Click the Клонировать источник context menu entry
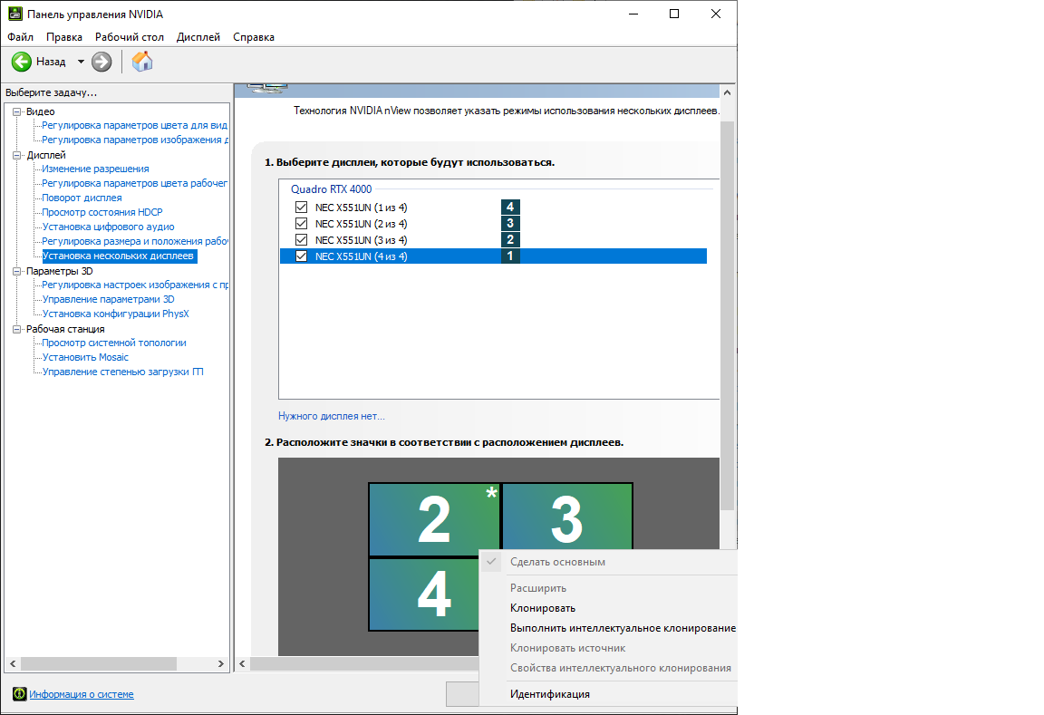Viewport: 1044px width, 715px height. coord(567,648)
